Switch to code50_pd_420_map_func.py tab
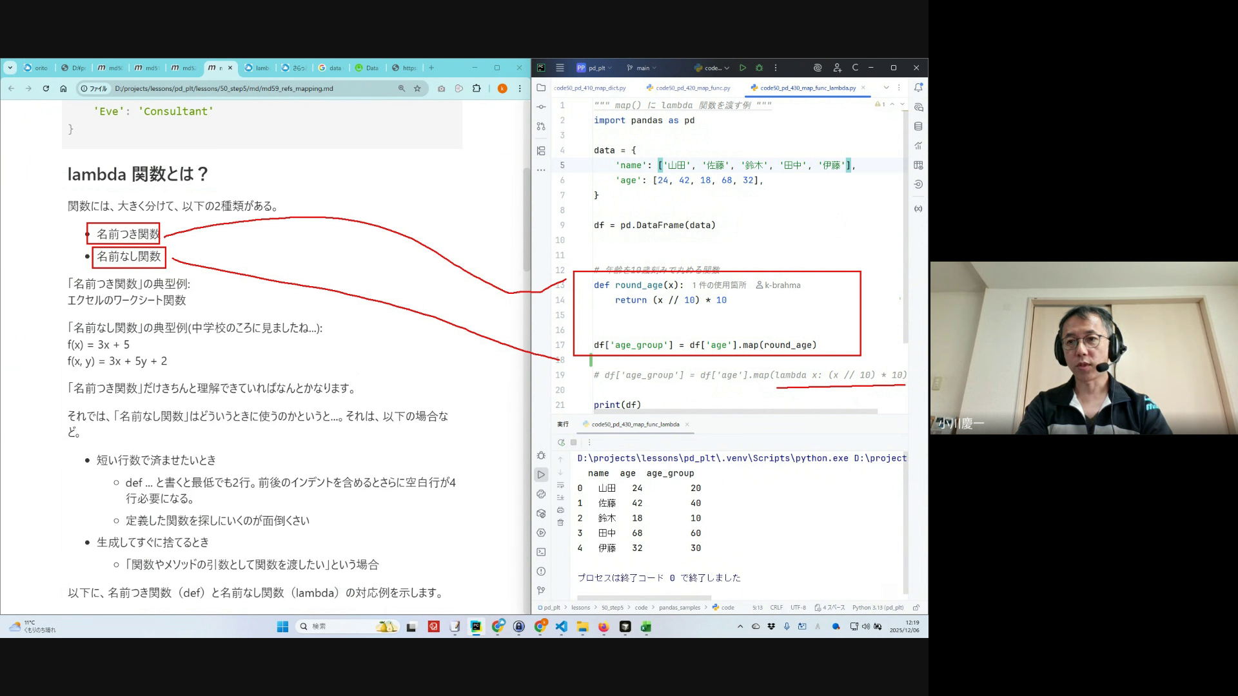1238x696 pixels. 693,88
